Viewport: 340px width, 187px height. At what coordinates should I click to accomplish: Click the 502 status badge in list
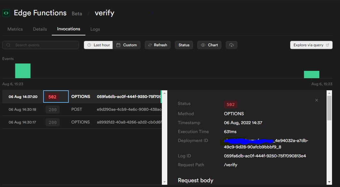(52, 97)
